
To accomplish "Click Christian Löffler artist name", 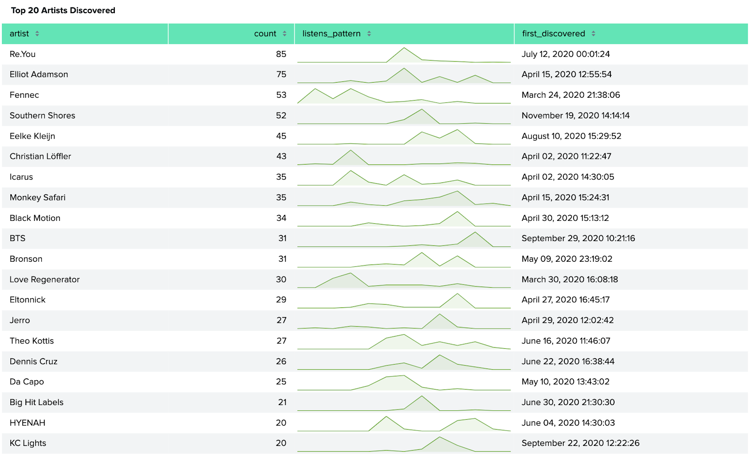I will (40, 156).
